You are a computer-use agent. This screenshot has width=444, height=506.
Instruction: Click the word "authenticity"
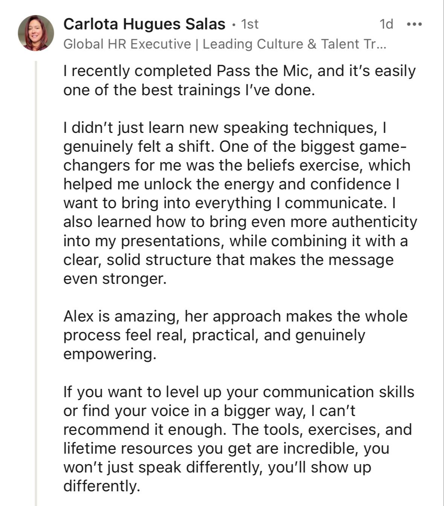tap(374, 223)
